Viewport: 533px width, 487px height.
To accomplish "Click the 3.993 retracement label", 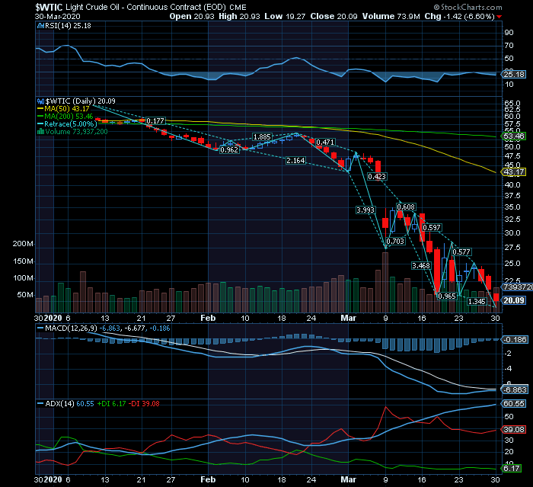I will pyautogui.click(x=365, y=210).
